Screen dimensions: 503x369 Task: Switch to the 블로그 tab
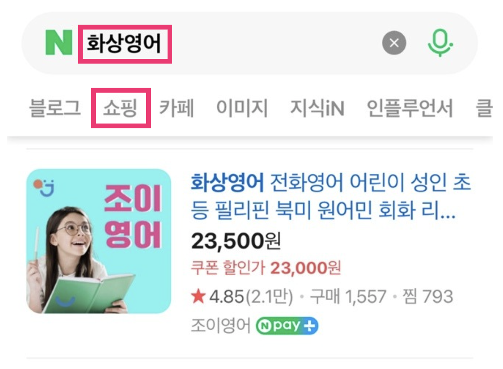[x=55, y=108]
